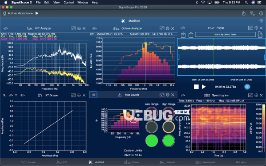The height and width of the screenshot is (166, 266).
Task: Switch to the Octave tab
Action: point(132,162)
